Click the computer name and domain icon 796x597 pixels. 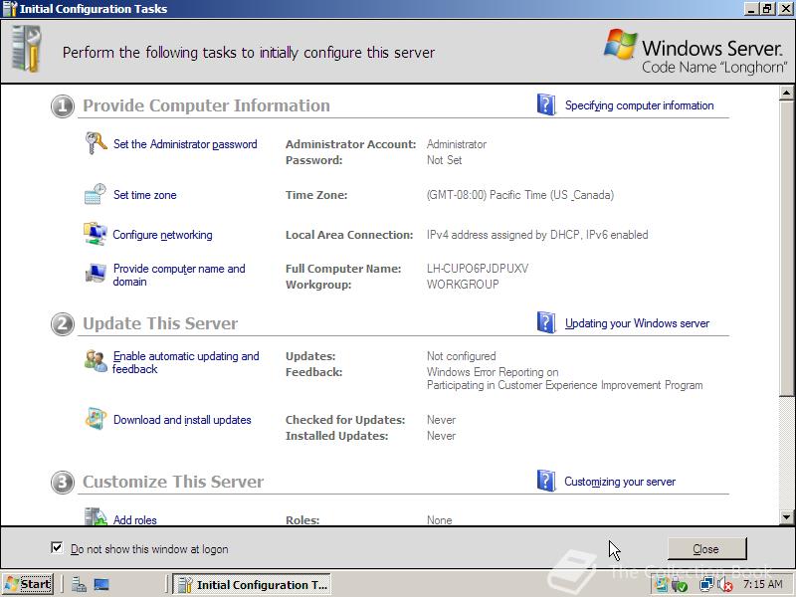point(95,273)
